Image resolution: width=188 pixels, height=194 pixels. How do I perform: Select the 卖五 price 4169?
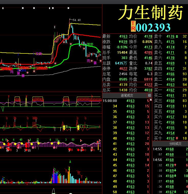click(170, 63)
